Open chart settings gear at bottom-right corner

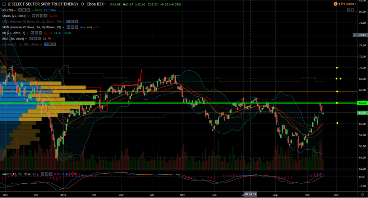pos(363,195)
